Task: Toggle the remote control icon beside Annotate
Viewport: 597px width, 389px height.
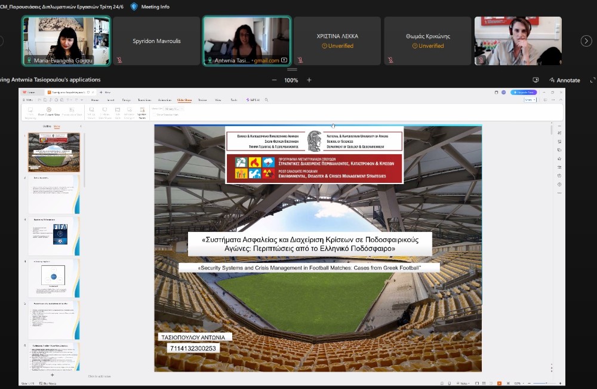Action: pos(536,80)
